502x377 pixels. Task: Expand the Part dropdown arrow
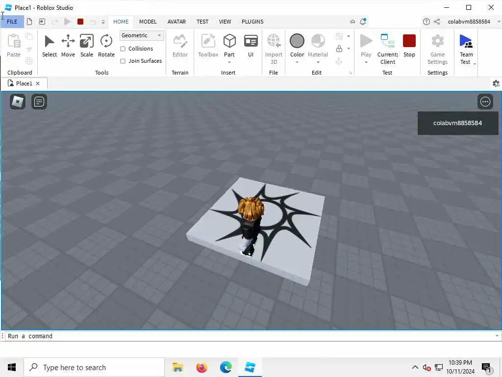[229, 62]
